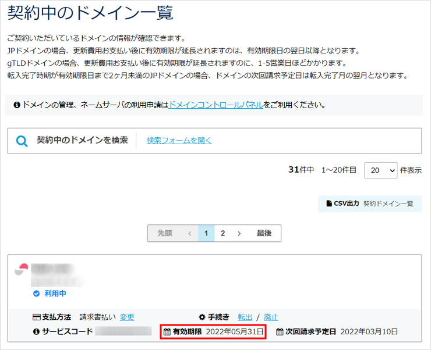Open the 20件表示 page size dropdown

pos(380,170)
